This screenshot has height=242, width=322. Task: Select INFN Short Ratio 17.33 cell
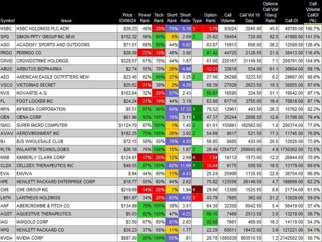click(x=185, y=109)
